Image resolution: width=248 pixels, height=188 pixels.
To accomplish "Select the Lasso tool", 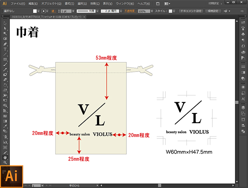I will coord(5,39).
